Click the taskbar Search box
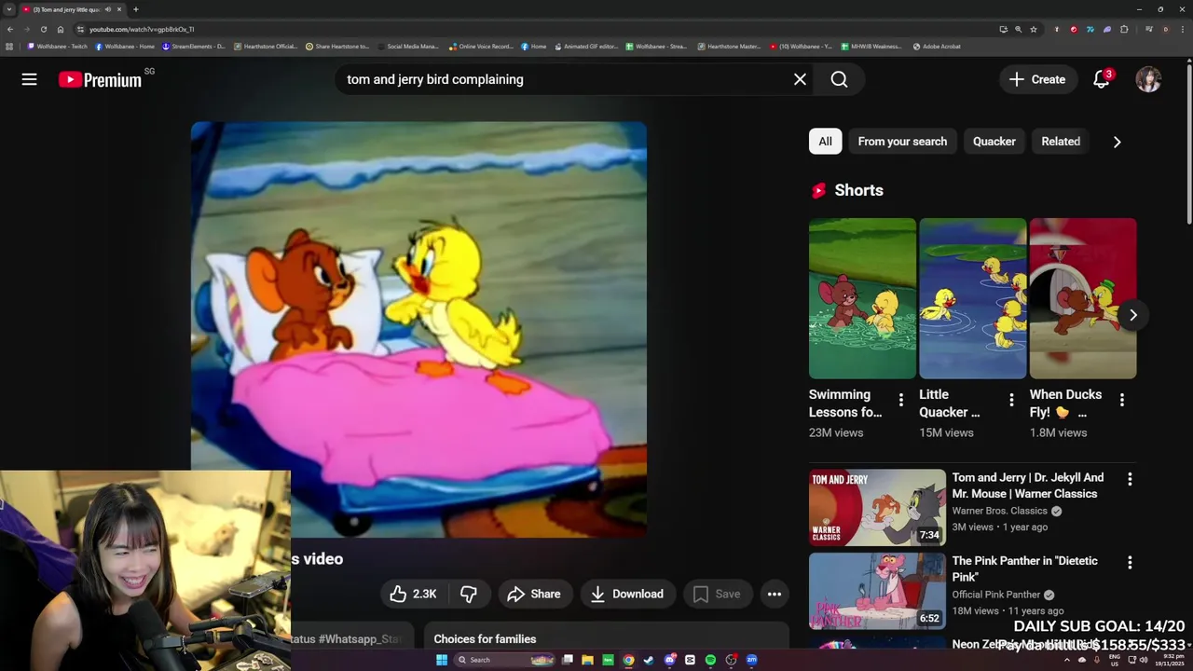This screenshot has height=671, width=1193. pos(503,660)
